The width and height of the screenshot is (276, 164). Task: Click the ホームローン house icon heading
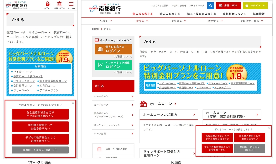pyautogui.click(x=158, y=104)
